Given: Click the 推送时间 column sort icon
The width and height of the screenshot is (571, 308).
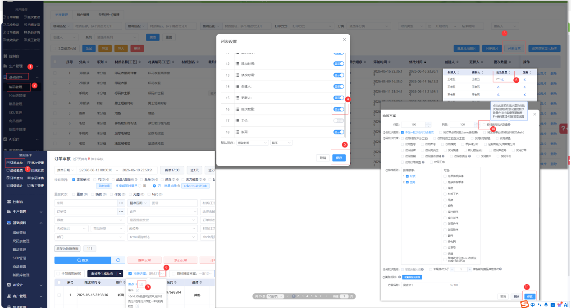Looking at the screenshot, I should point(99,282).
